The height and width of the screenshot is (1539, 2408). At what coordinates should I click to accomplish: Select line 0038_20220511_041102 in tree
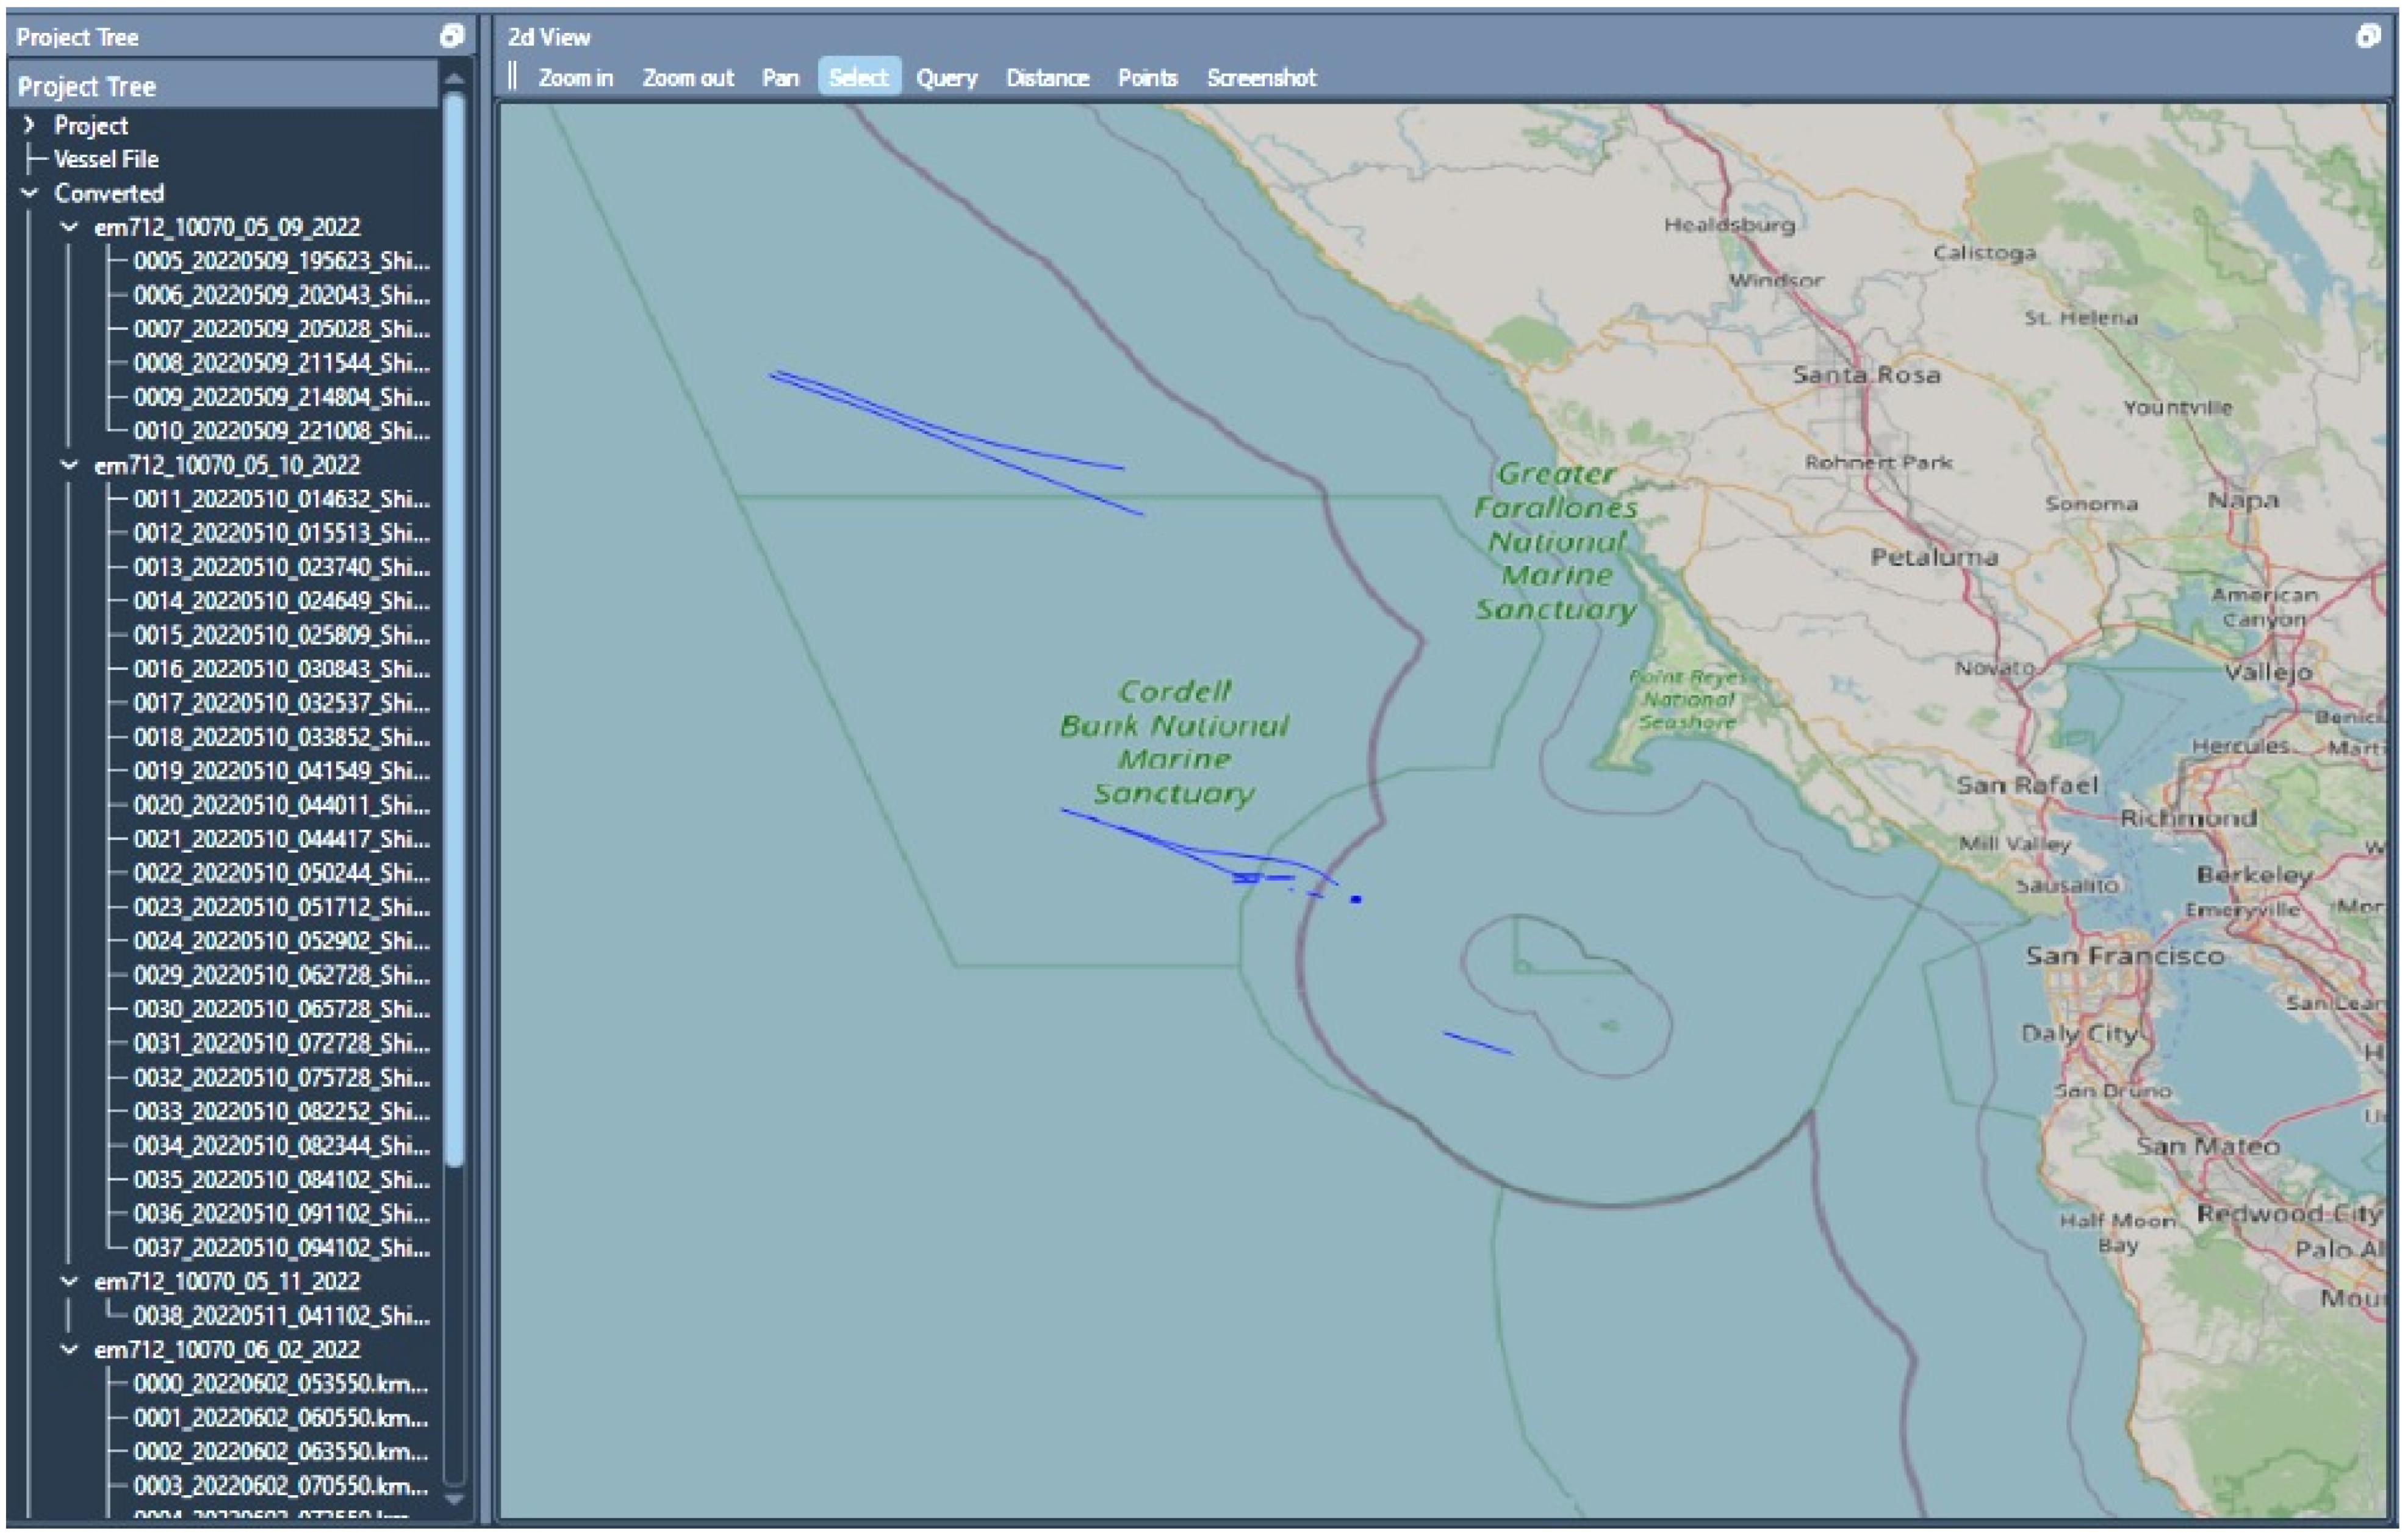click(x=281, y=1316)
